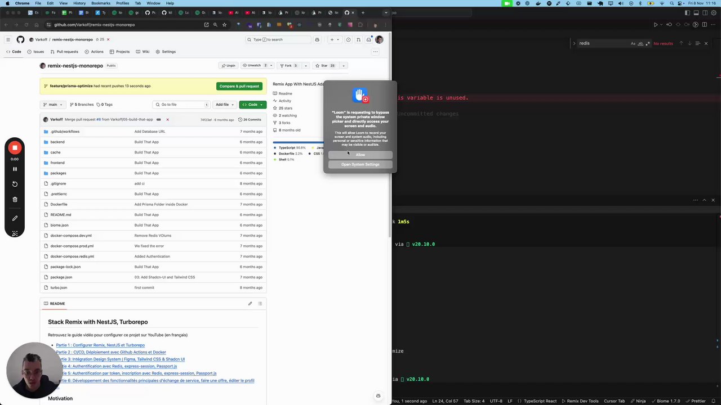Image resolution: width=721 pixels, height=405 pixels.
Task: Expand the Star lists dropdown arrow
Action: coord(343,66)
